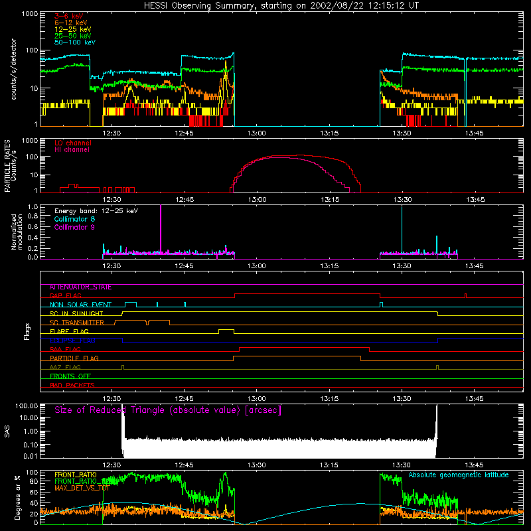Click the SC_TRANSMITTER flag label
The width and height of the screenshot is (531, 531).
coord(77,323)
